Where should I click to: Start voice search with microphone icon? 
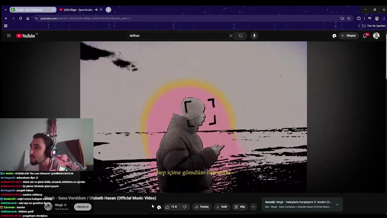coord(254,36)
